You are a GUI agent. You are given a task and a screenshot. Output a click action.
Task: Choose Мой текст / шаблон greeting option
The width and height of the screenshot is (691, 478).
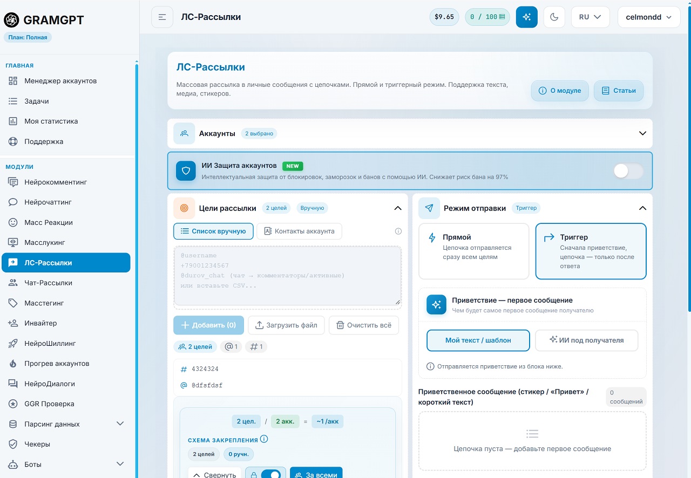coord(478,340)
